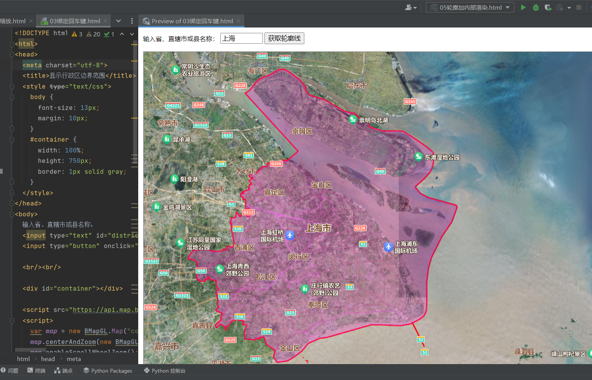Collapse the <script> tag fold marker

[x=12, y=321]
